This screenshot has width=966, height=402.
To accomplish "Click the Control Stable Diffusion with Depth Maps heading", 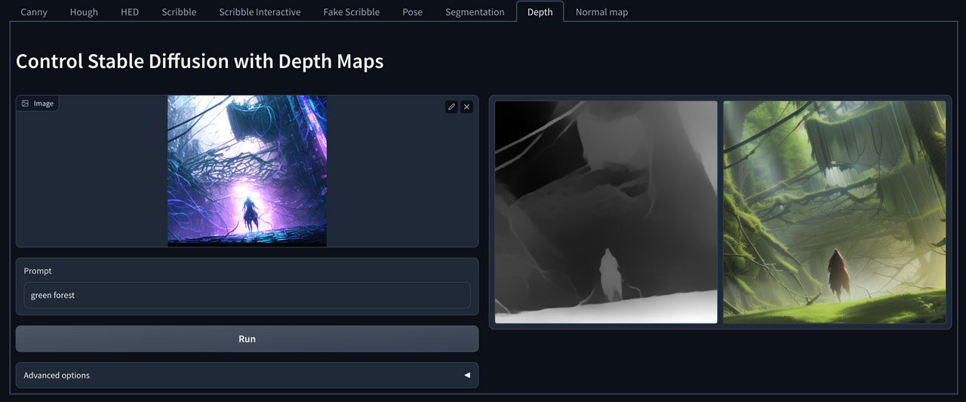I will point(200,61).
